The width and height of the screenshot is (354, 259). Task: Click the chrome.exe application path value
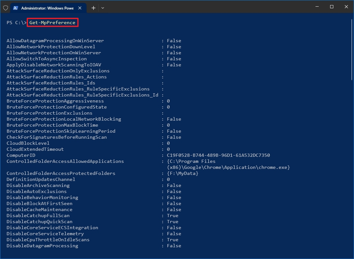[228, 164]
